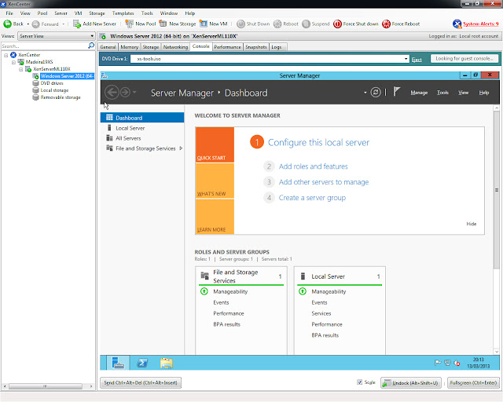Image resolution: width=503 pixels, height=402 pixels.
Task: Click the Server Manager vertical scrollbar
Action: (496, 190)
